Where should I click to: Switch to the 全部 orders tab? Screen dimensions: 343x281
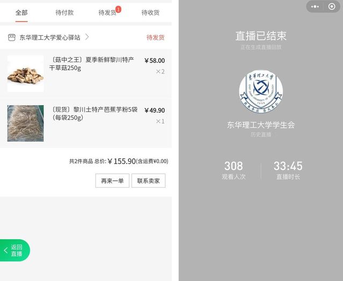[21, 12]
